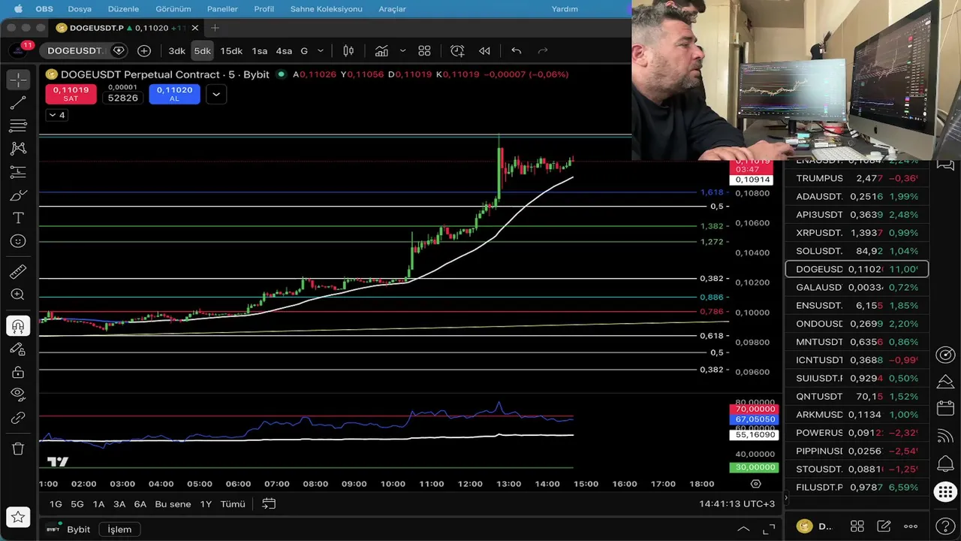Create an alert with the clock icon
The image size is (961, 541).
click(457, 51)
